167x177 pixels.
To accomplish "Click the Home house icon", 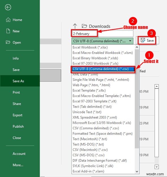I will pyautogui.click(x=8, y=20).
